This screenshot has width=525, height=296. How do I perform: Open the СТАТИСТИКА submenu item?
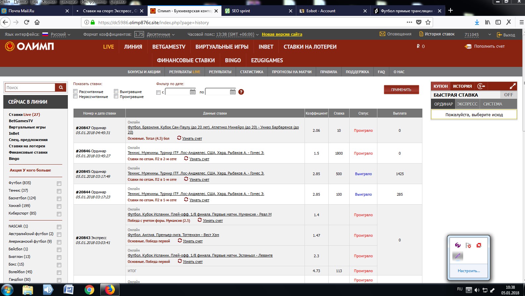(252, 72)
